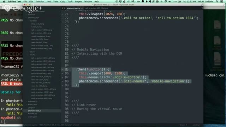Click the Evernote elephant menu bar icon
Viewport: 226px width, 127px height.
click(x=150, y=1)
